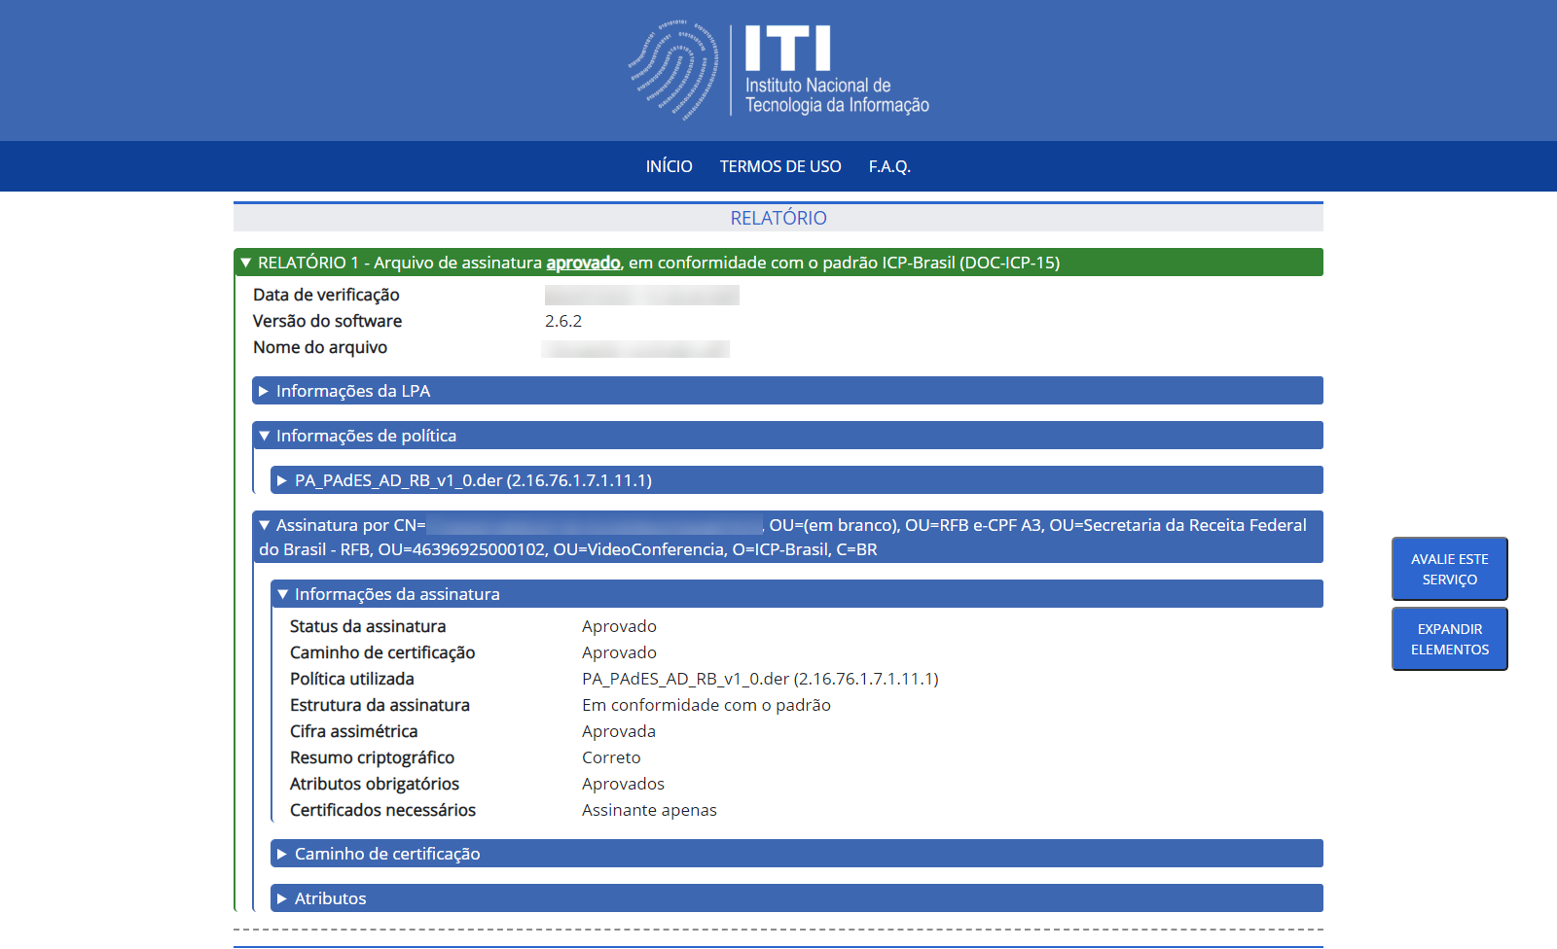Expand the Atributos section
1557x949 pixels.
tap(797, 898)
